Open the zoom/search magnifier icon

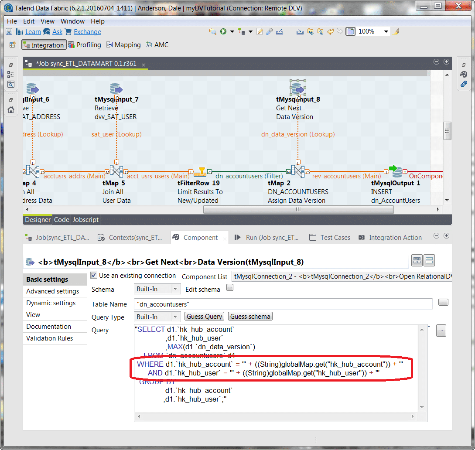pyautogui.click(x=213, y=31)
